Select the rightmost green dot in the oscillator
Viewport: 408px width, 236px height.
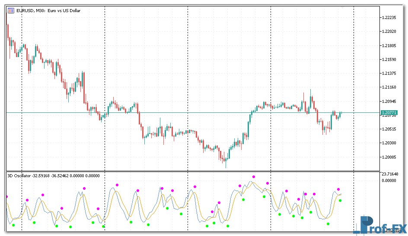340,201
